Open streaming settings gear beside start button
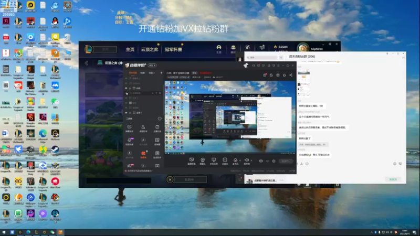This screenshot has width=420, height=236. [274, 161]
